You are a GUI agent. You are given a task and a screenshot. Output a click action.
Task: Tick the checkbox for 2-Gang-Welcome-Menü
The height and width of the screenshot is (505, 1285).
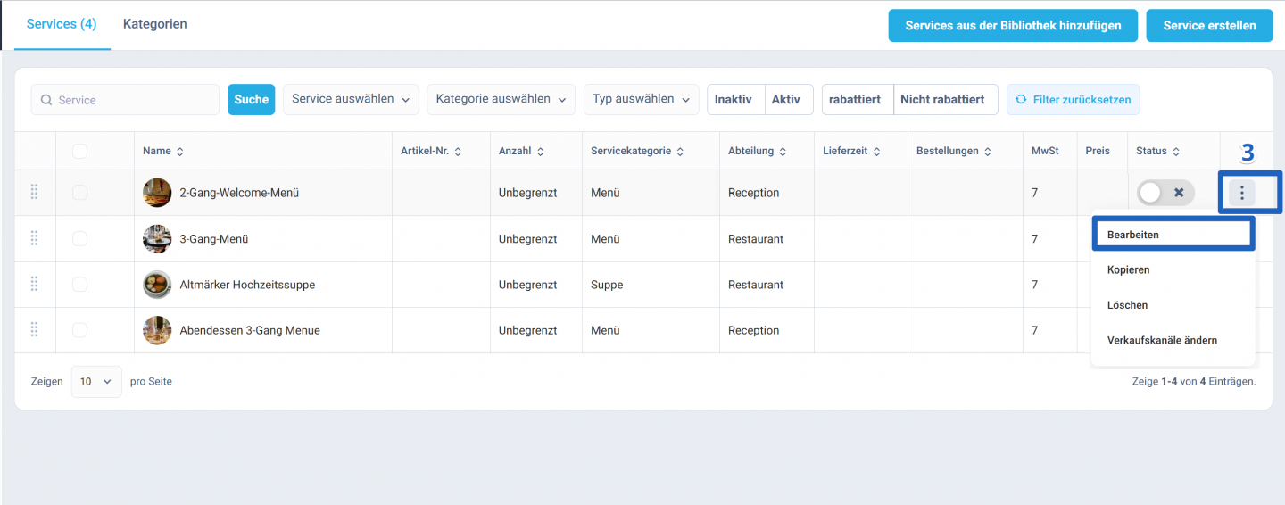(80, 193)
